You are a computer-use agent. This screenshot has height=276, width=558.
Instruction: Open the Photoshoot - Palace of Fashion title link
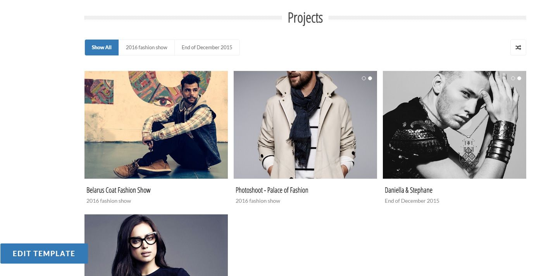[x=272, y=190]
